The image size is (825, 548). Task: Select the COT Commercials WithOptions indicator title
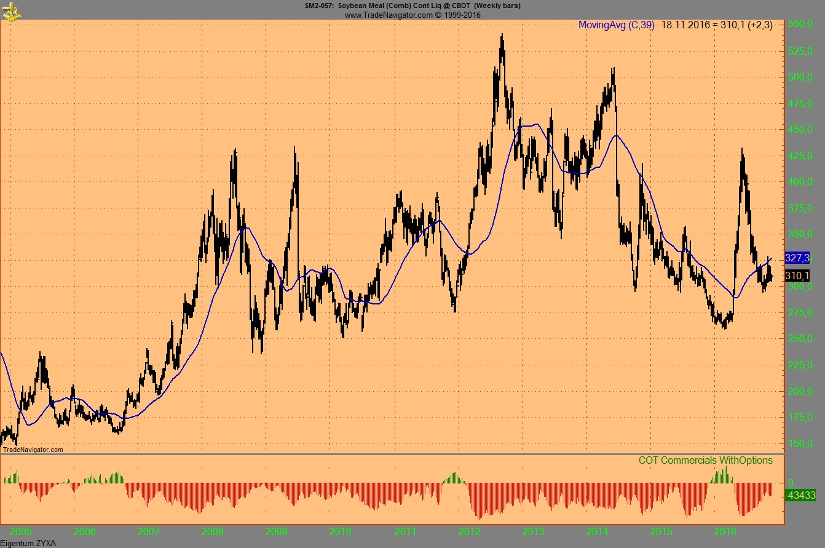(707, 460)
